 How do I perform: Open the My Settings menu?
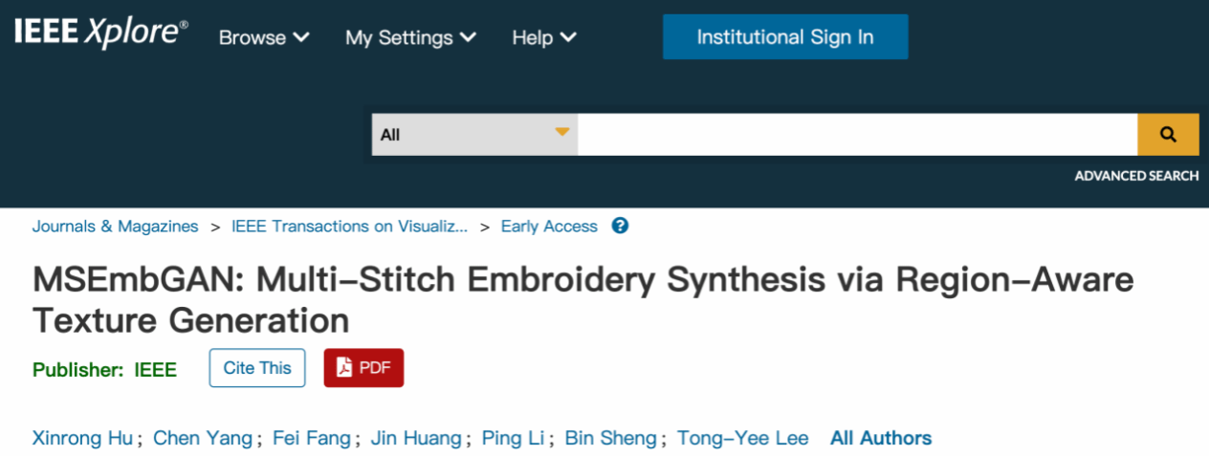410,37
